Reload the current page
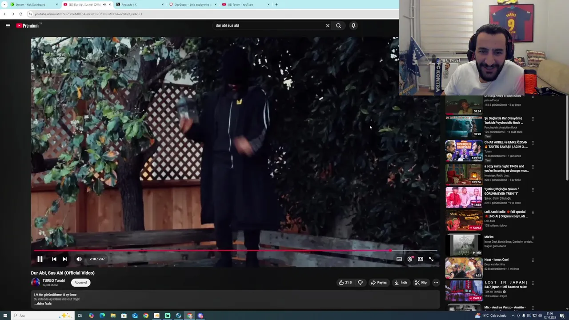 click(20, 14)
